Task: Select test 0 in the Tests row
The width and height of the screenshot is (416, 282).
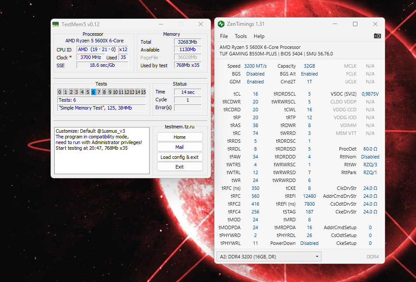Action: 59,92
